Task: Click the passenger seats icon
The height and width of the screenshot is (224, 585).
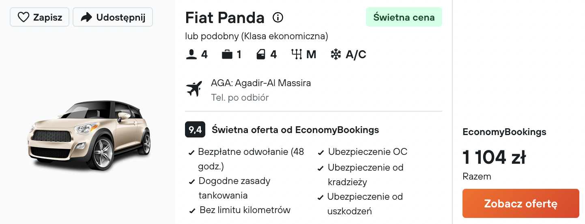Action: click(x=191, y=55)
